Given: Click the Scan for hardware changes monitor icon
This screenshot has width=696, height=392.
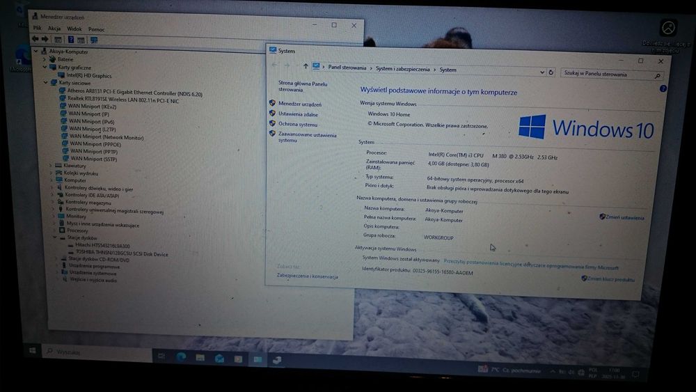Looking at the screenshot, I should coord(94,40).
